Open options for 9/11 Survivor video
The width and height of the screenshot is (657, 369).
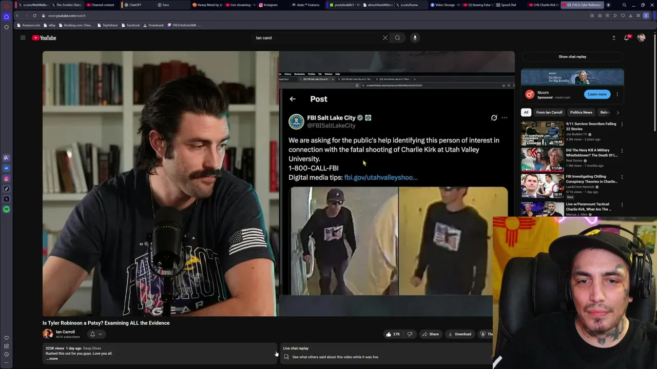pos(622,125)
